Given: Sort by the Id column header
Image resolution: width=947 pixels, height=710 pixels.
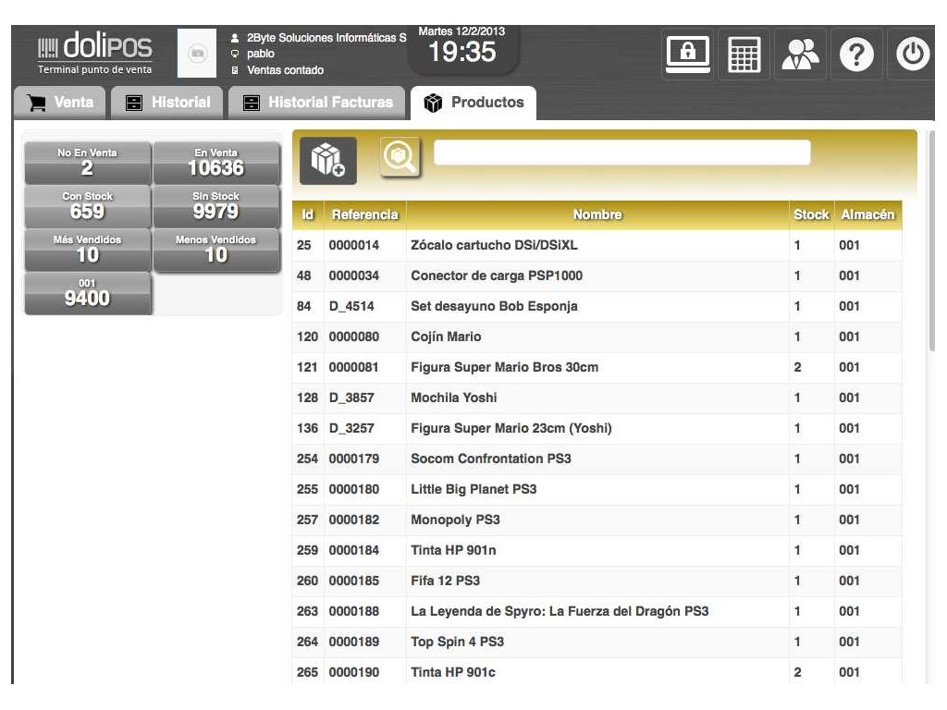Looking at the screenshot, I should point(308,214).
